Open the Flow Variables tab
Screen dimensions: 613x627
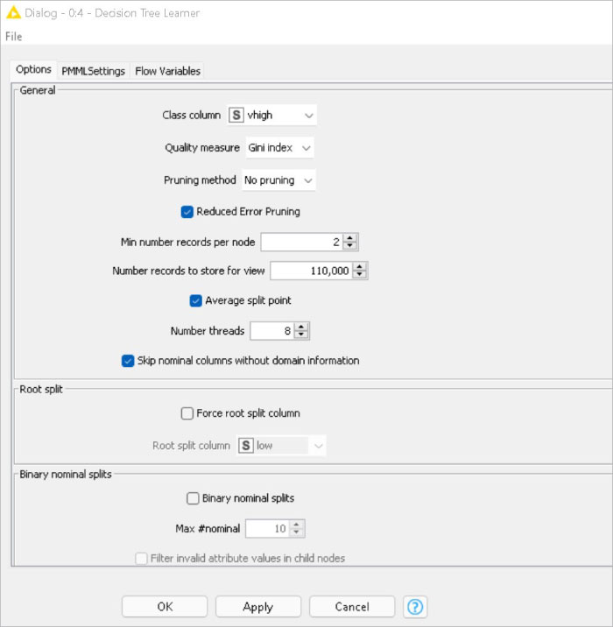point(167,71)
